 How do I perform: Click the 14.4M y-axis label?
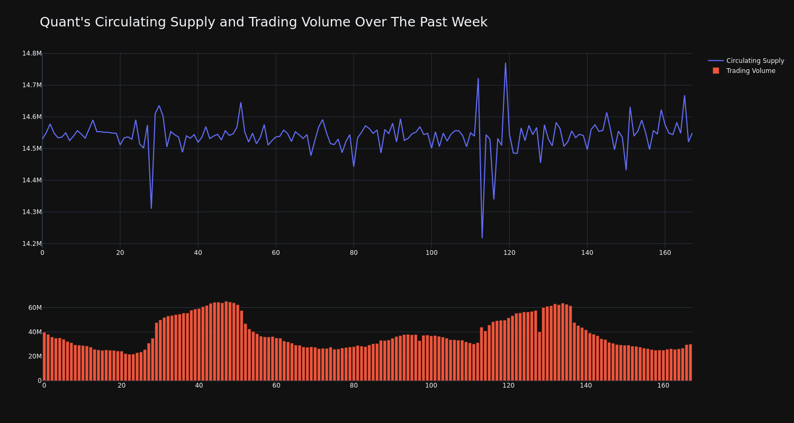pos(32,180)
